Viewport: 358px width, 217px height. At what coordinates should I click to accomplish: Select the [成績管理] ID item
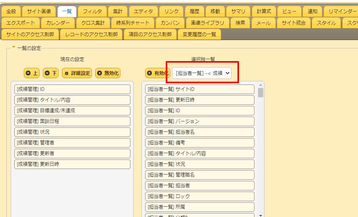(73, 89)
